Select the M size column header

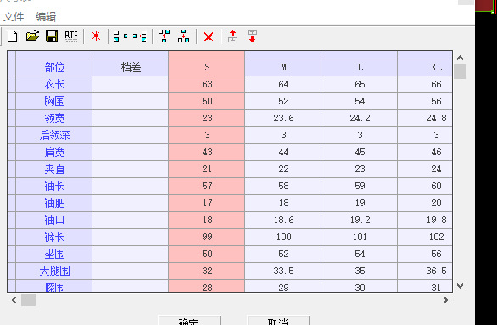point(283,67)
